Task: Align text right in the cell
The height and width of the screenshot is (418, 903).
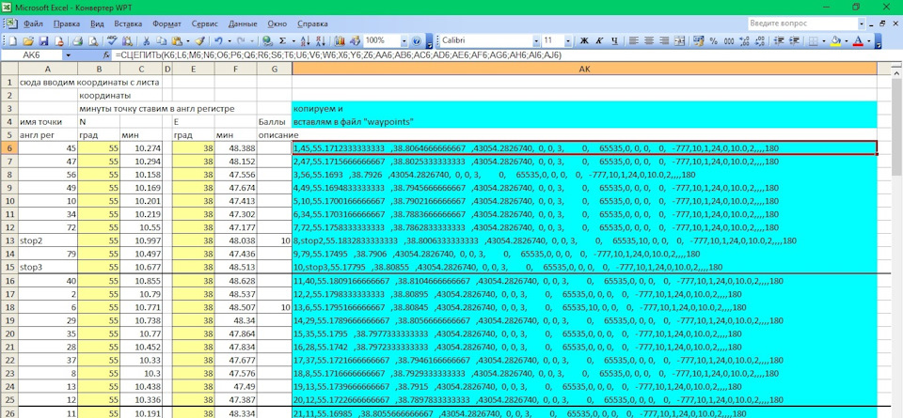Action: point(664,41)
